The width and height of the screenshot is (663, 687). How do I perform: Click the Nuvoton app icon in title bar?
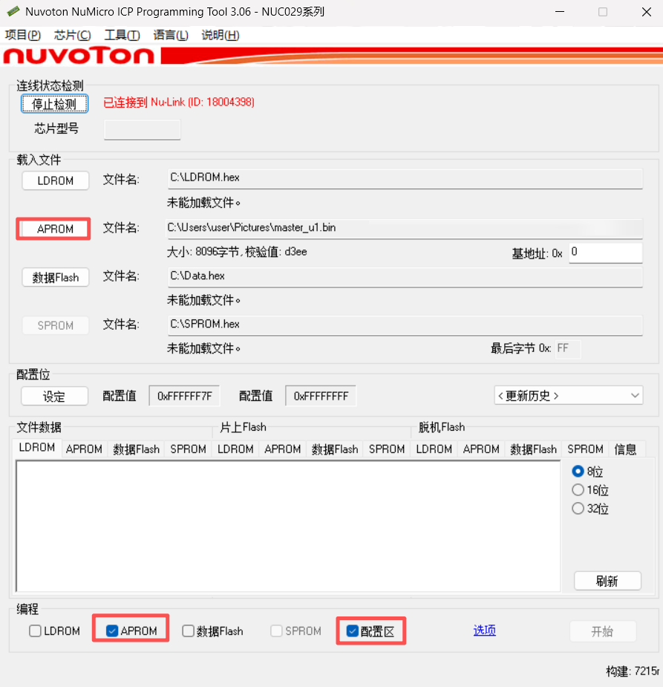pos(13,12)
